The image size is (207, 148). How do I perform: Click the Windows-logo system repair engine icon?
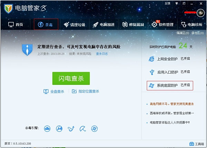(x=93, y=129)
